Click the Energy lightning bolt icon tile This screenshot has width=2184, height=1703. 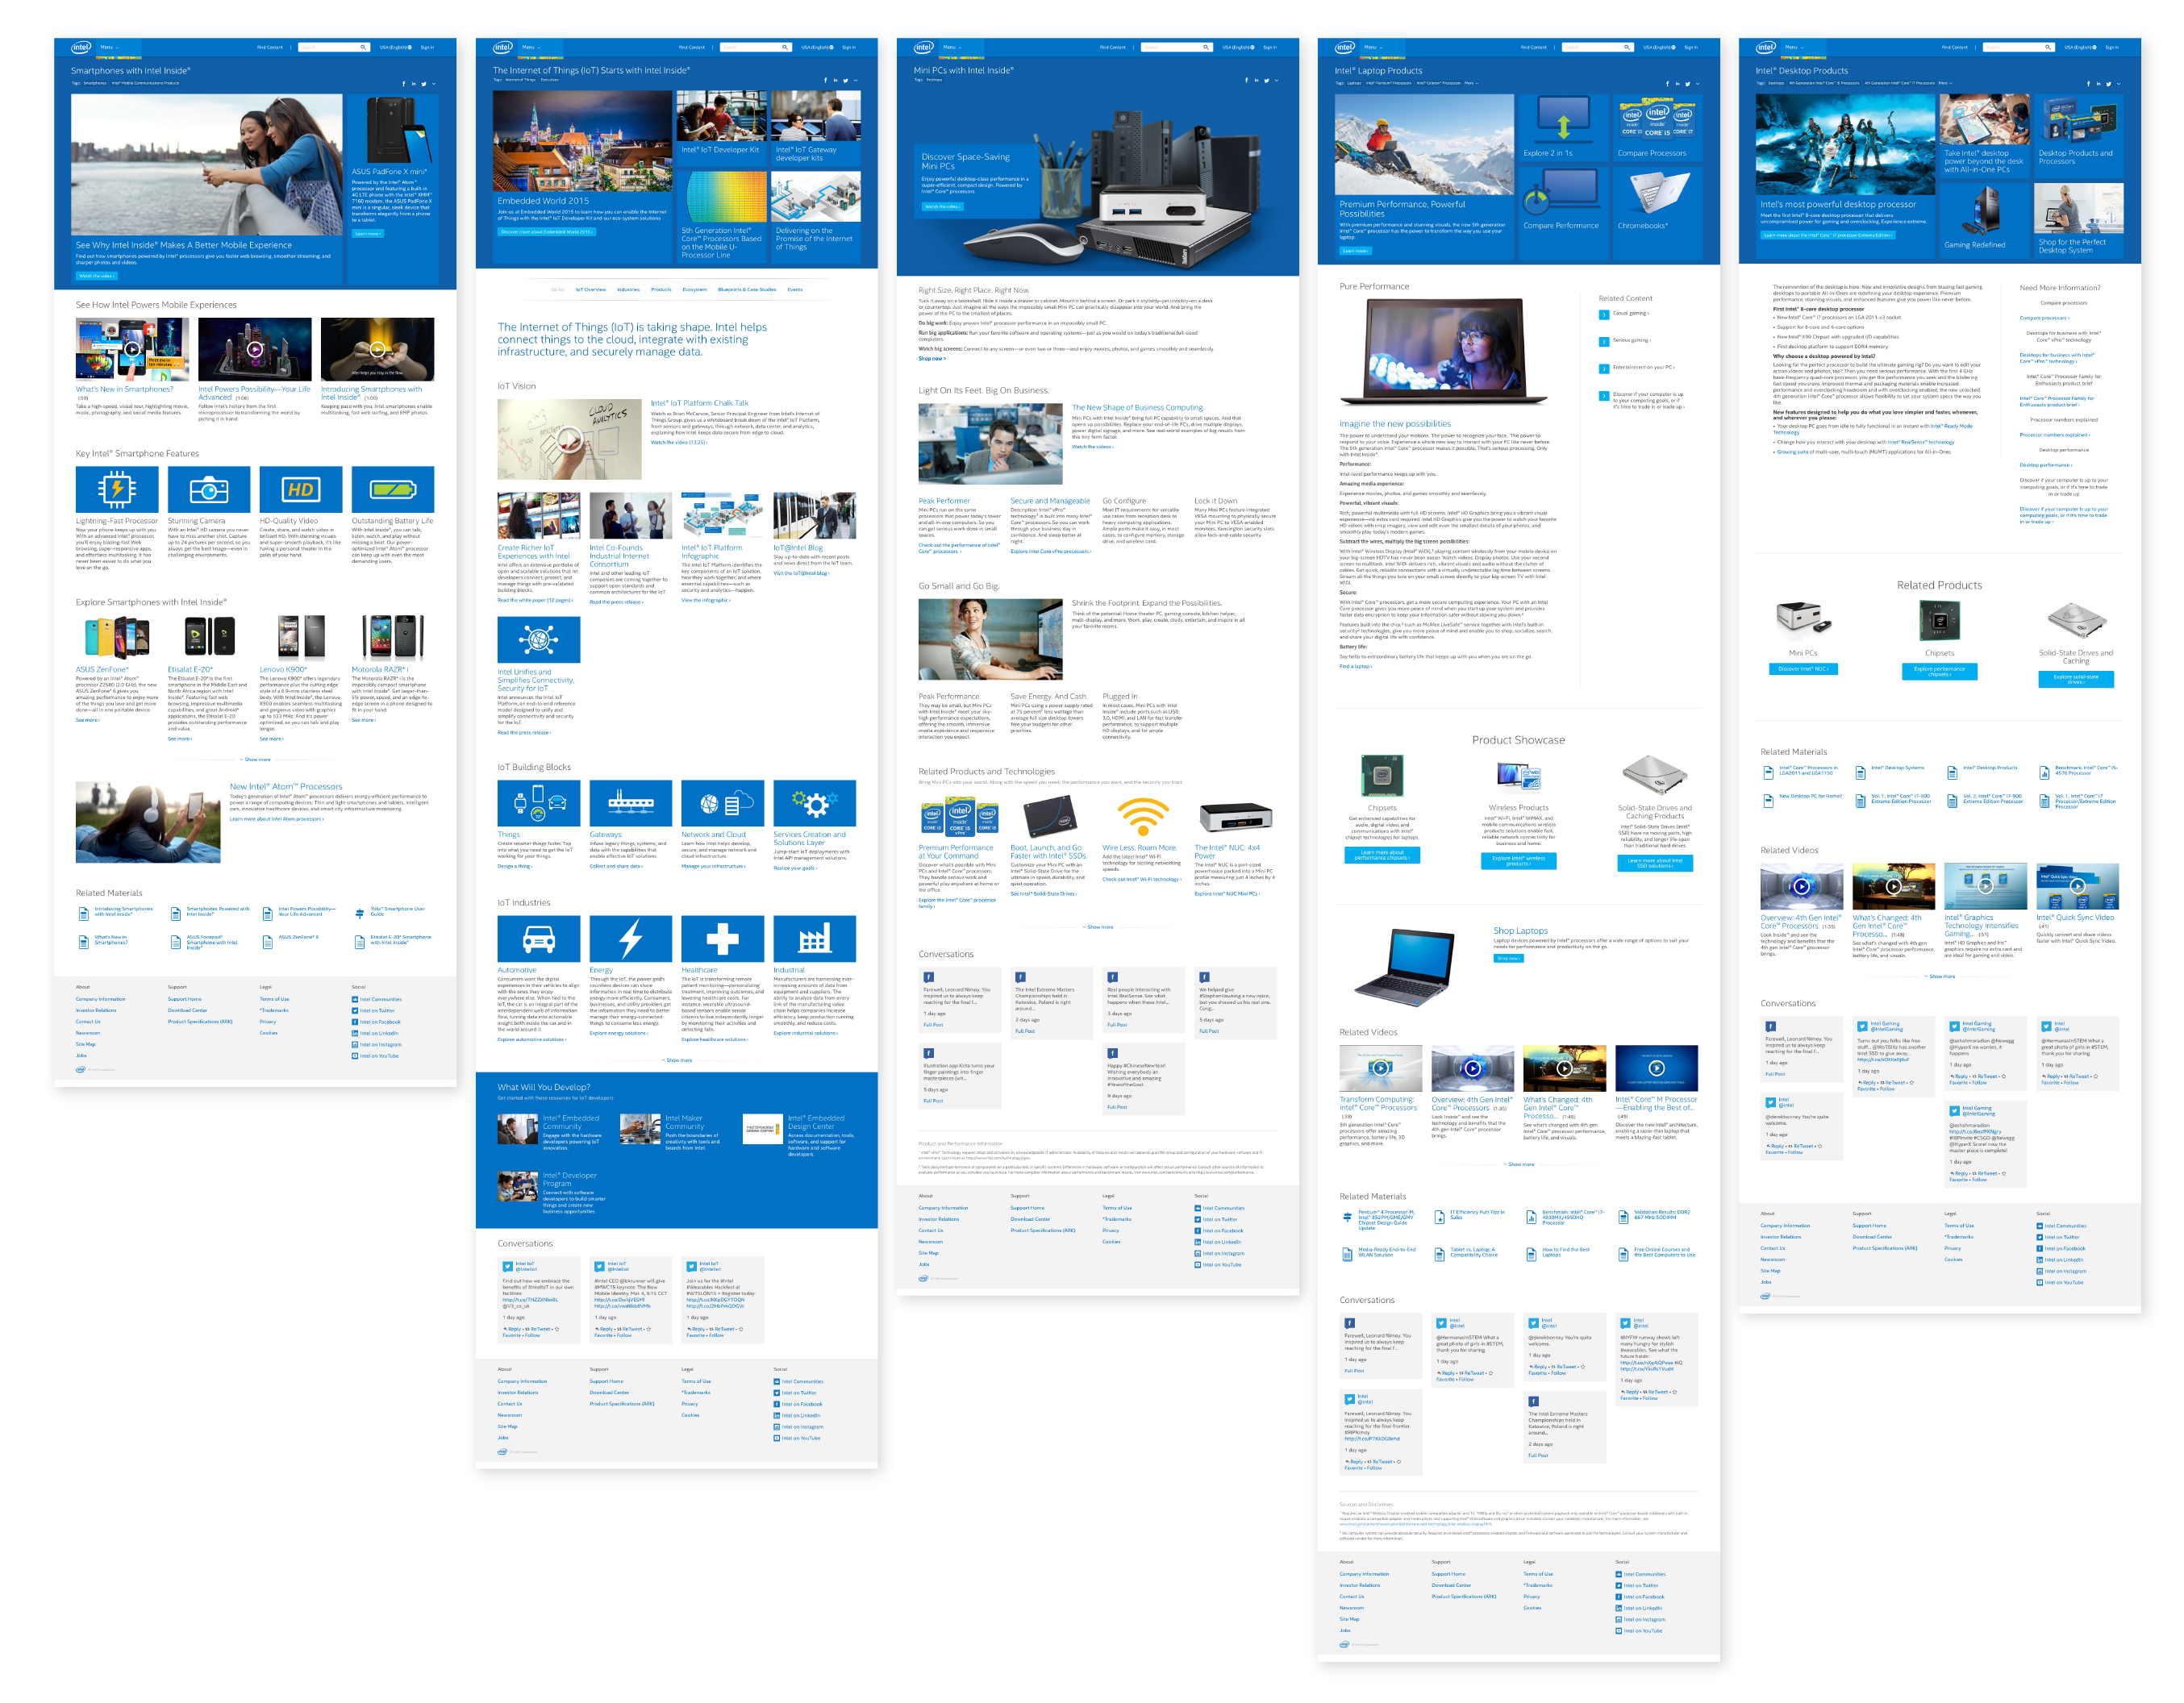click(x=630, y=938)
